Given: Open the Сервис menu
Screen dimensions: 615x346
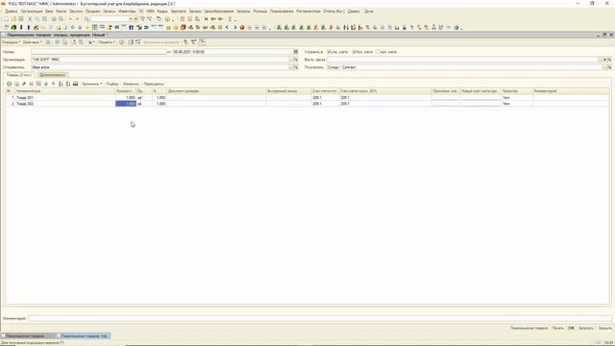Looking at the screenshot, I should coord(354,12).
